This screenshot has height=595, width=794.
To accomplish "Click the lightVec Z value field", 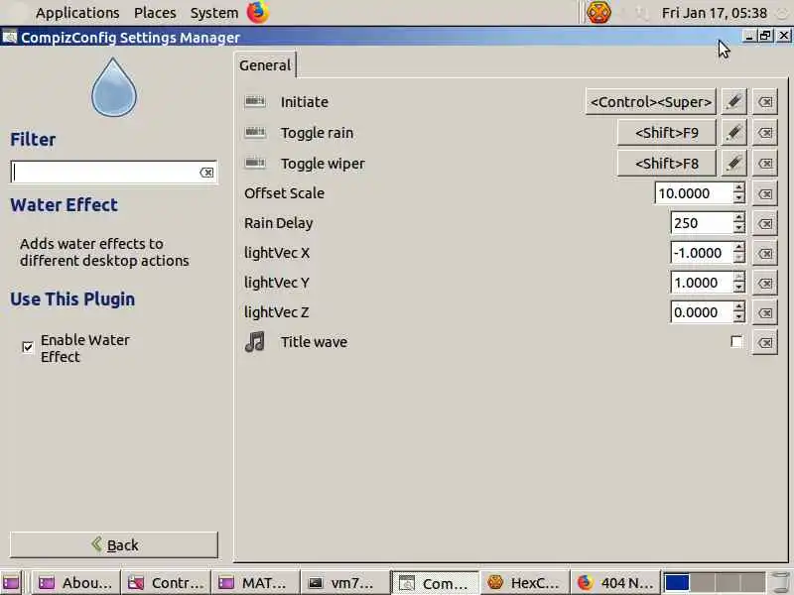I will (x=702, y=312).
